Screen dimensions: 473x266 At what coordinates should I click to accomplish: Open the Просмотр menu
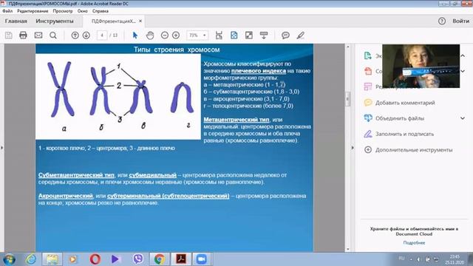coord(63,11)
